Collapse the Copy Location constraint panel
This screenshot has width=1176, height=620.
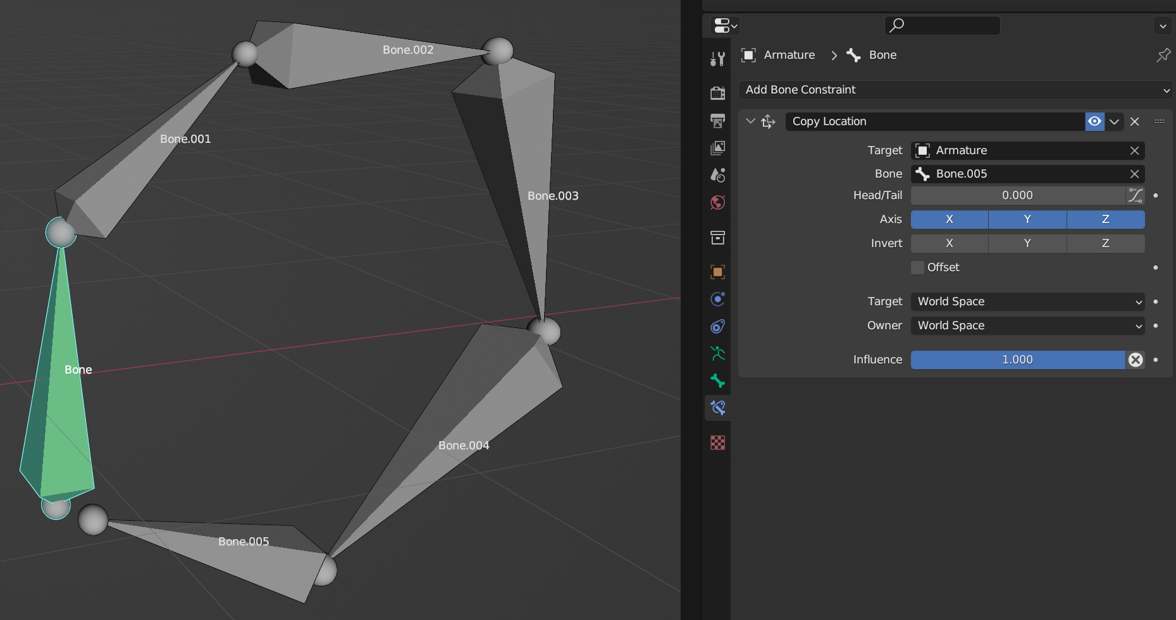[x=750, y=121]
